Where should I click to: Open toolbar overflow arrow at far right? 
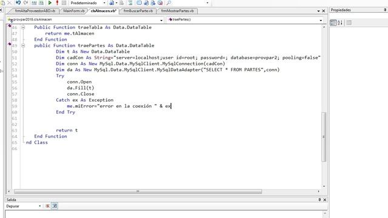click(x=207, y=3)
